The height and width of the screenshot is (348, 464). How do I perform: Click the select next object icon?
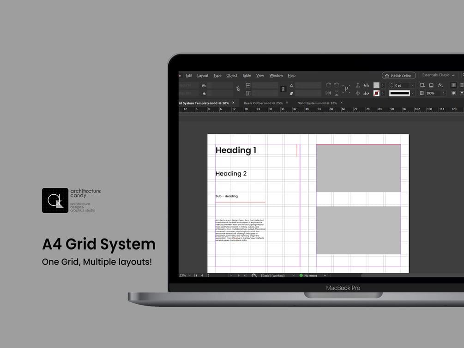click(x=366, y=93)
